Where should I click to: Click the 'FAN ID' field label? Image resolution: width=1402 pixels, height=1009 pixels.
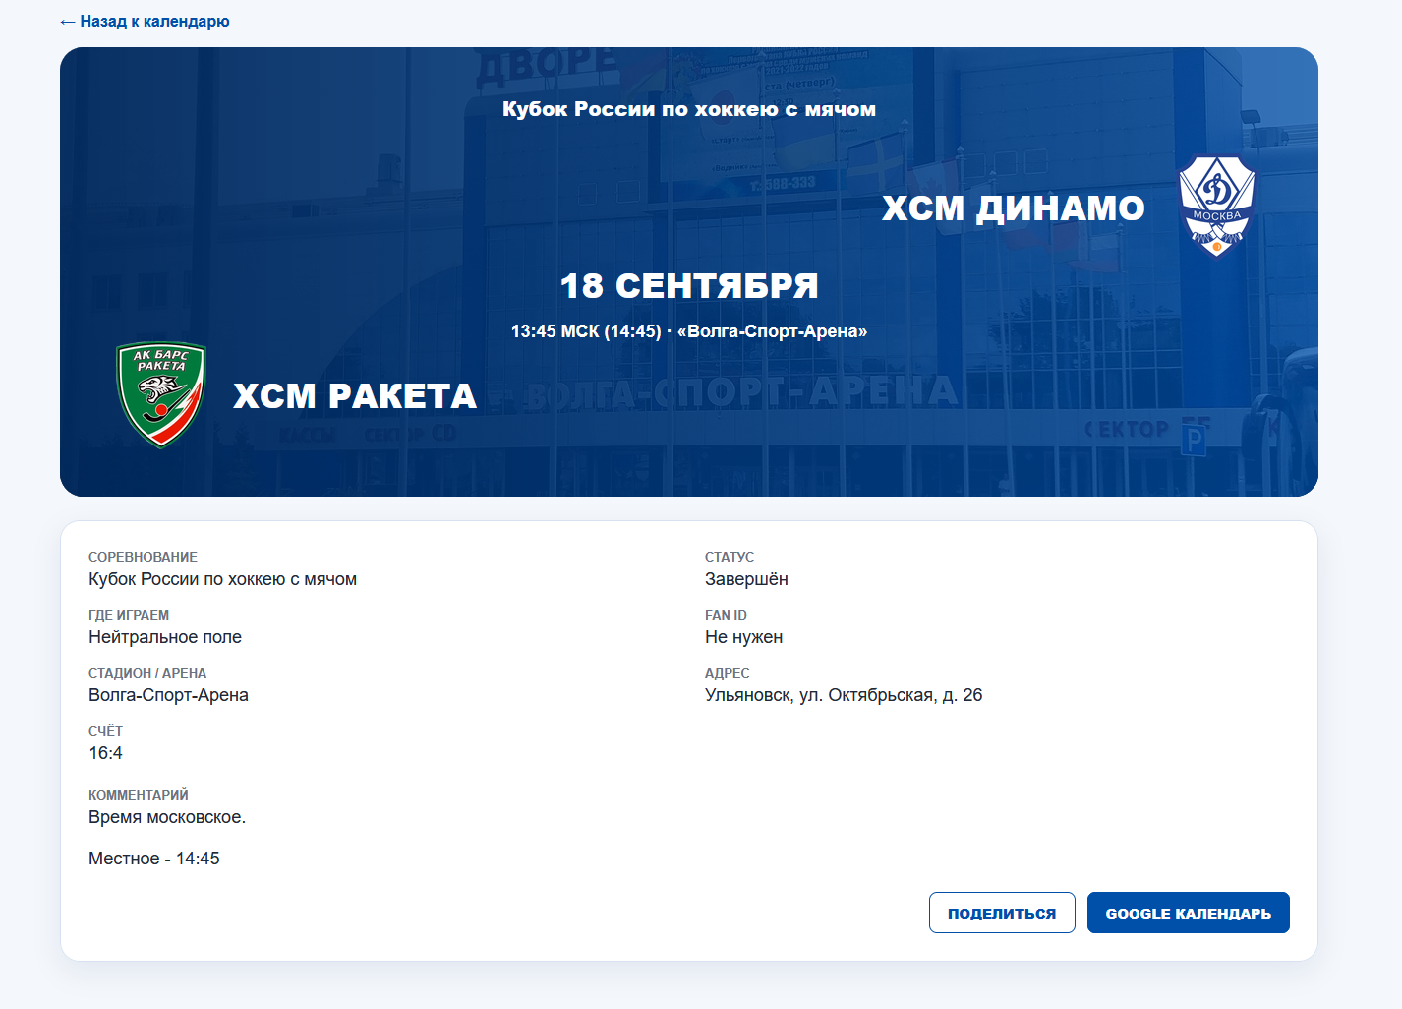click(x=726, y=615)
